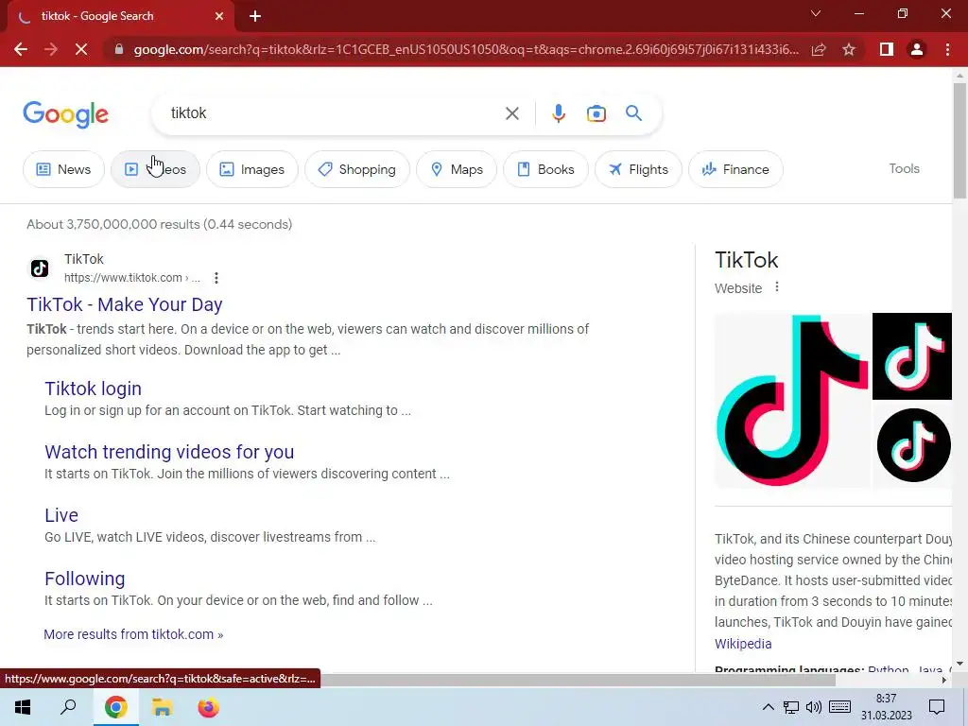Viewport: 968px width, 726px height.
Task: Go to Google homepage via logo
Action: (65, 114)
